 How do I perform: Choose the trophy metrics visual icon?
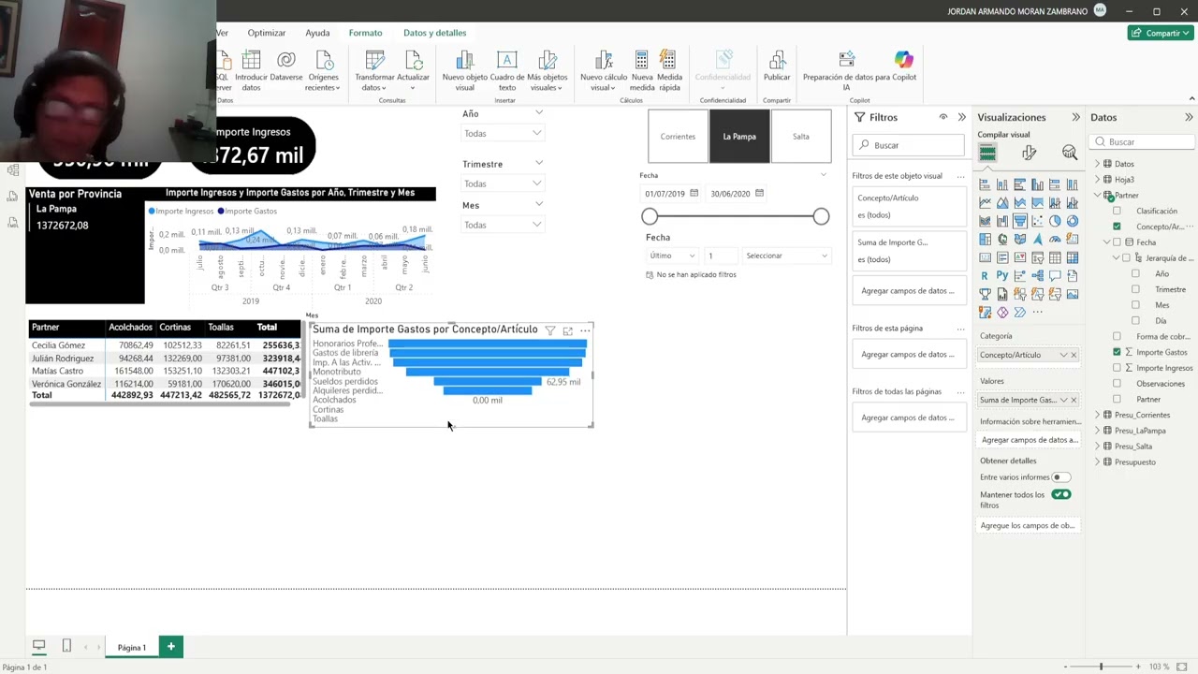985,294
